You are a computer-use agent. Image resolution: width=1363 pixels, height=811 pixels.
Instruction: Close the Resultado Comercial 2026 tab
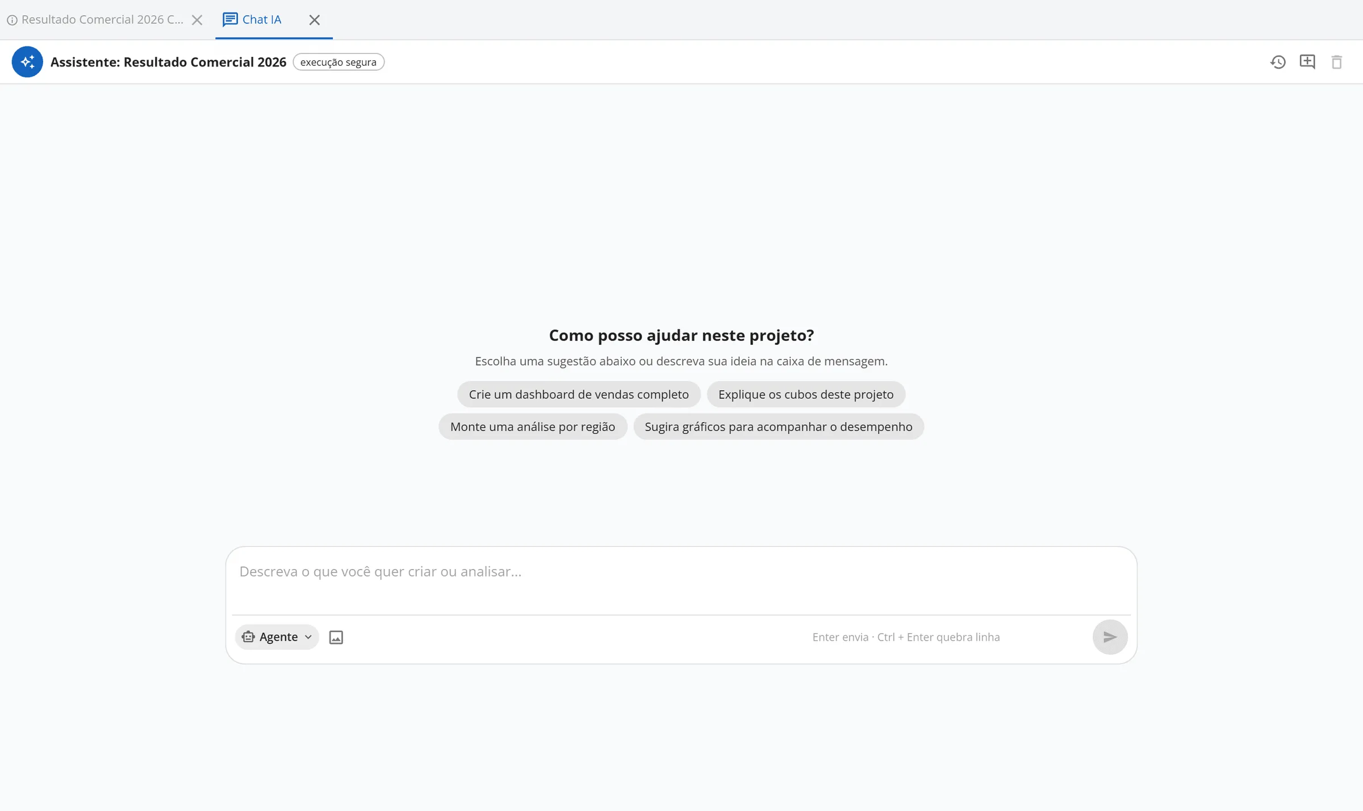197,20
